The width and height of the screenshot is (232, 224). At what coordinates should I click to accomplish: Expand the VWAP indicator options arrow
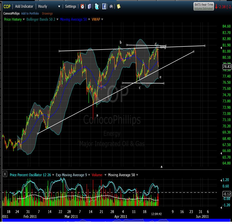[x=102, y=19]
